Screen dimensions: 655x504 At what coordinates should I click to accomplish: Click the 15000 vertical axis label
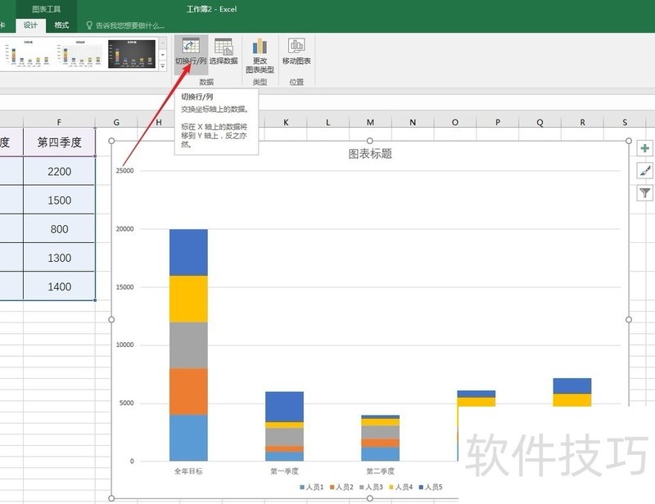[x=125, y=287]
